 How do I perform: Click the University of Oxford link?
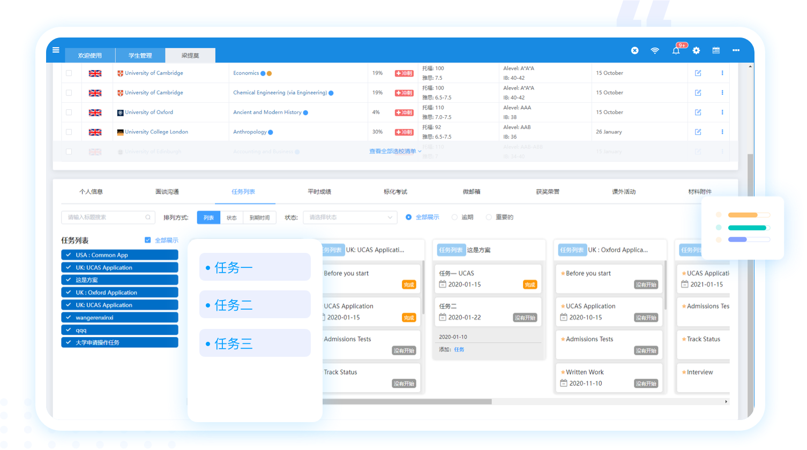coord(148,112)
